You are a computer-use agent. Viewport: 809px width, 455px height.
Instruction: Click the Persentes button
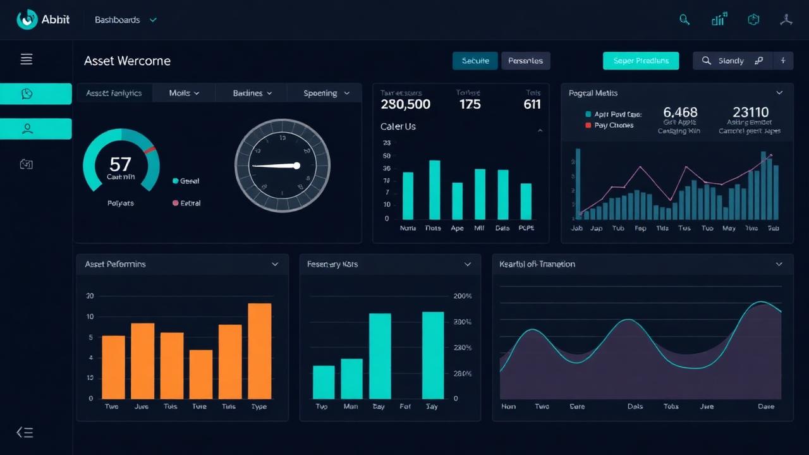pos(526,61)
